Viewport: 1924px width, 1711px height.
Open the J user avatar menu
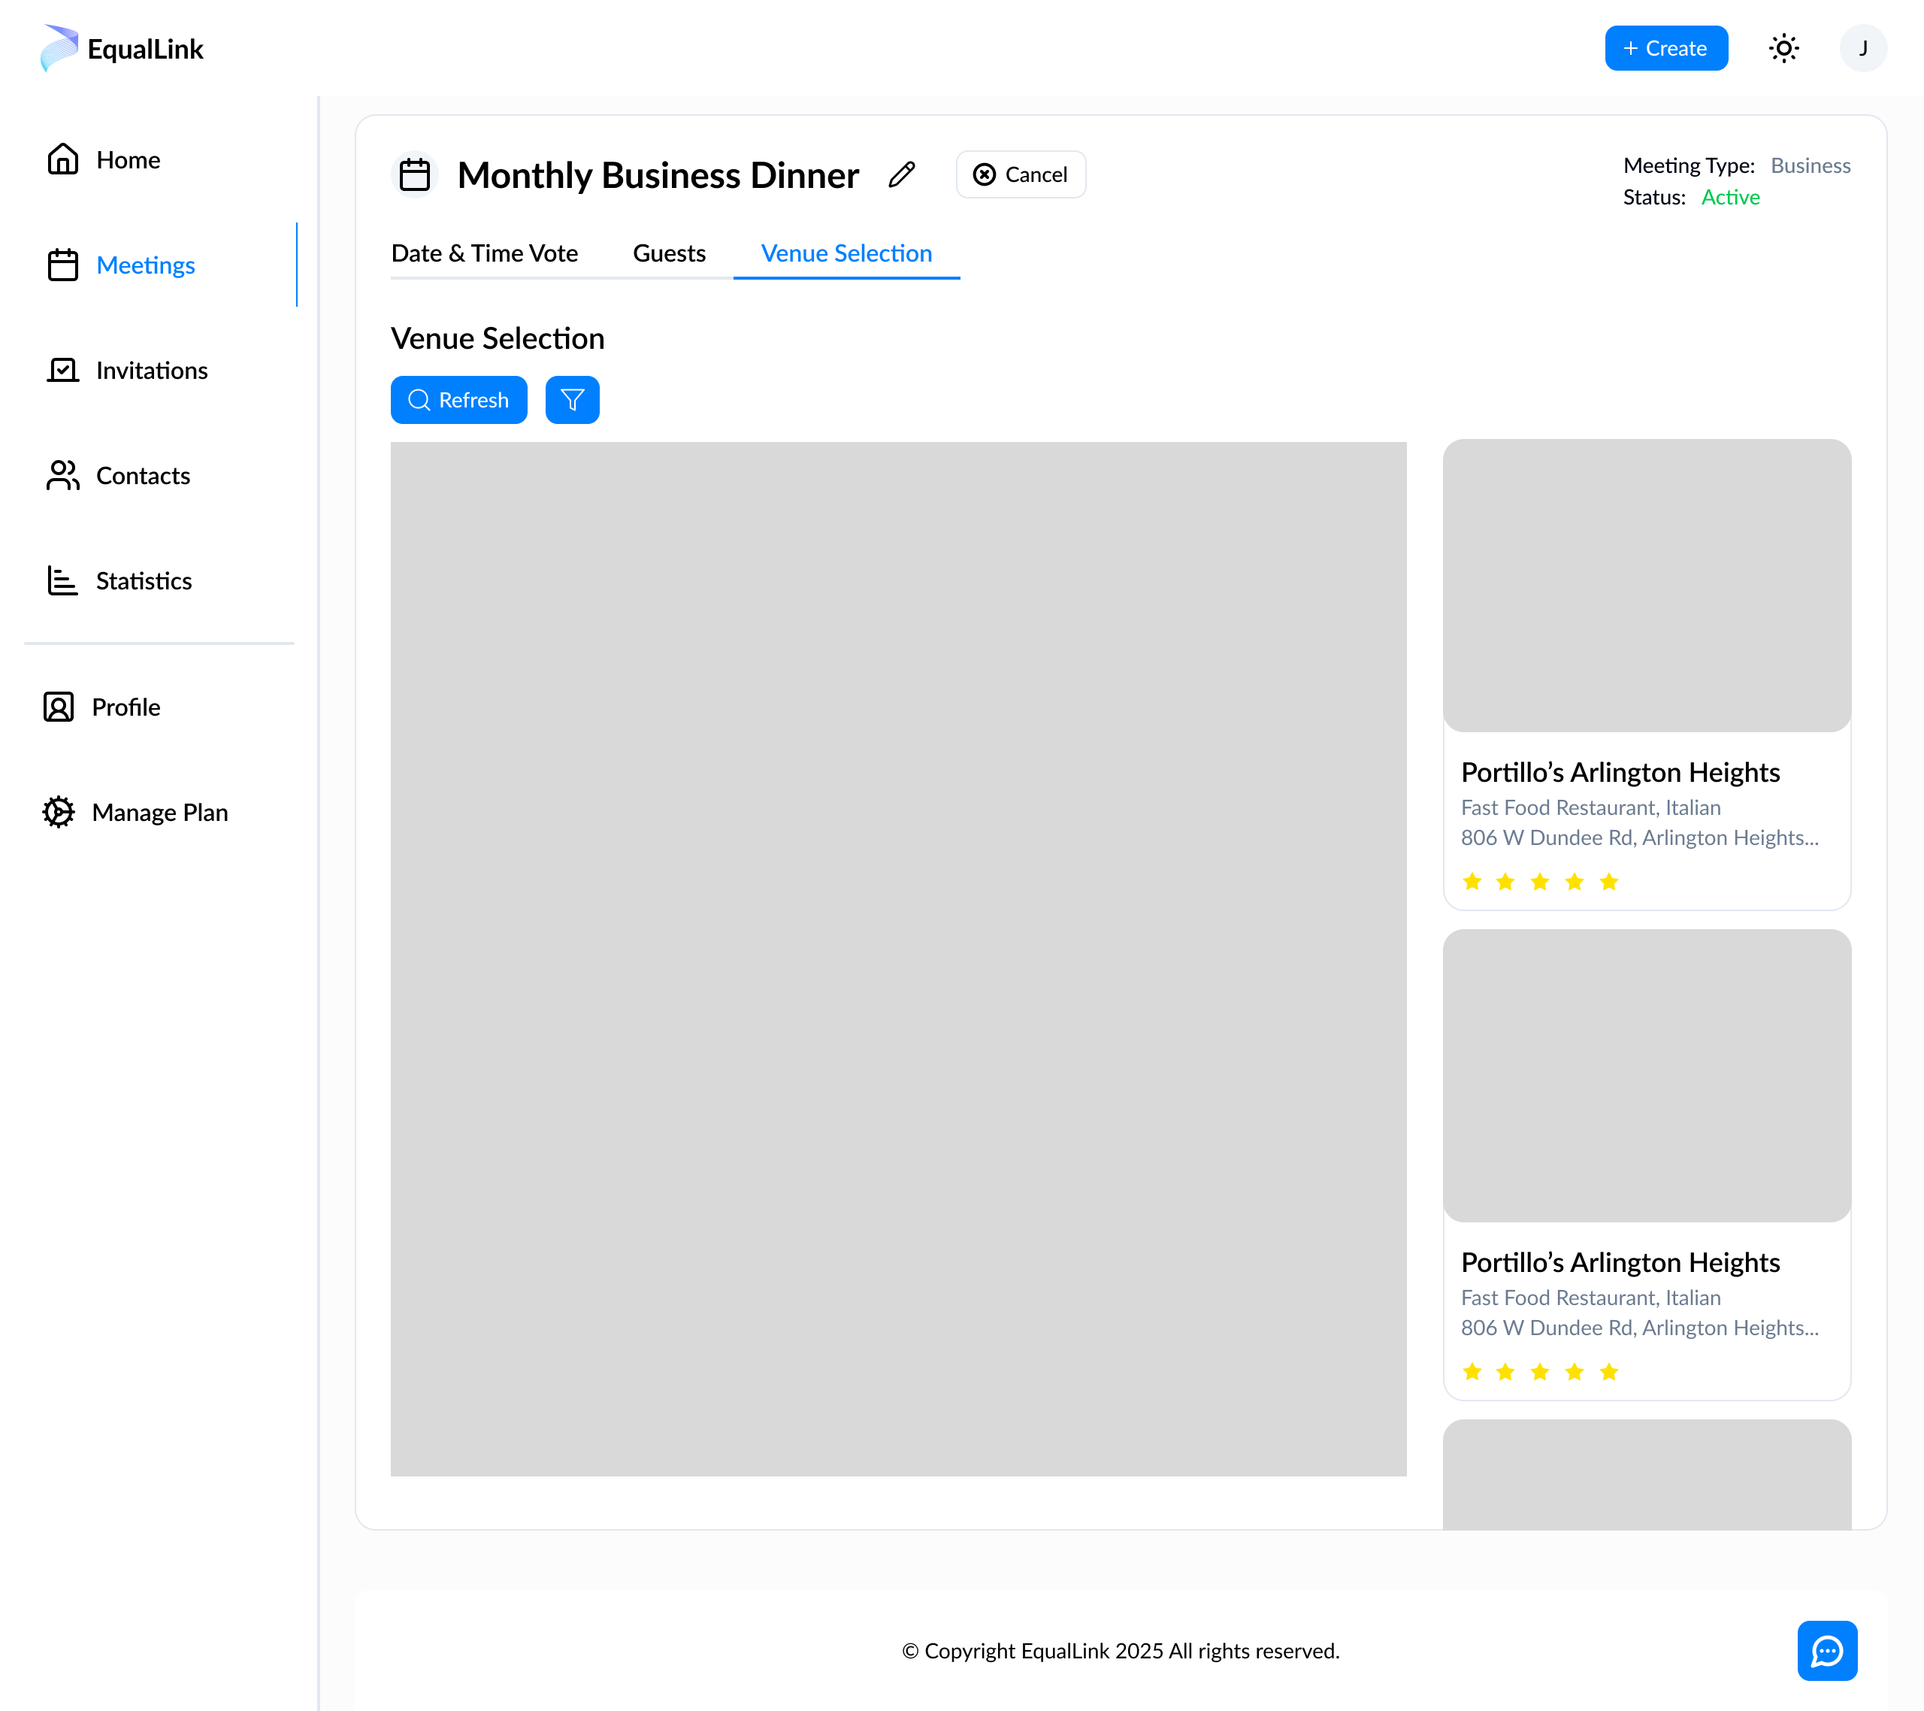[x=1863, y=48]
